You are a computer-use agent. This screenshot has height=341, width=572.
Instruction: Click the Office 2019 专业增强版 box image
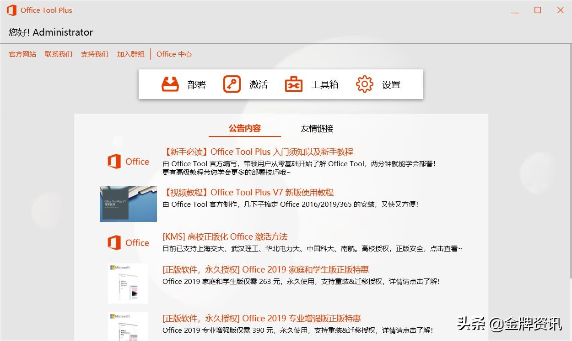(128, 326)
